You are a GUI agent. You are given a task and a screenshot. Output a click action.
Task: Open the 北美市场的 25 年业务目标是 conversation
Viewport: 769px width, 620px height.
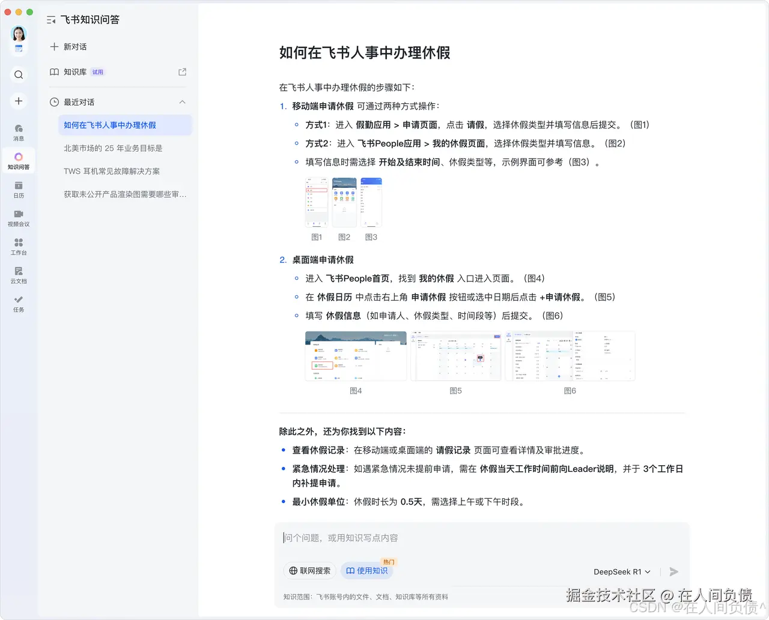112,148
